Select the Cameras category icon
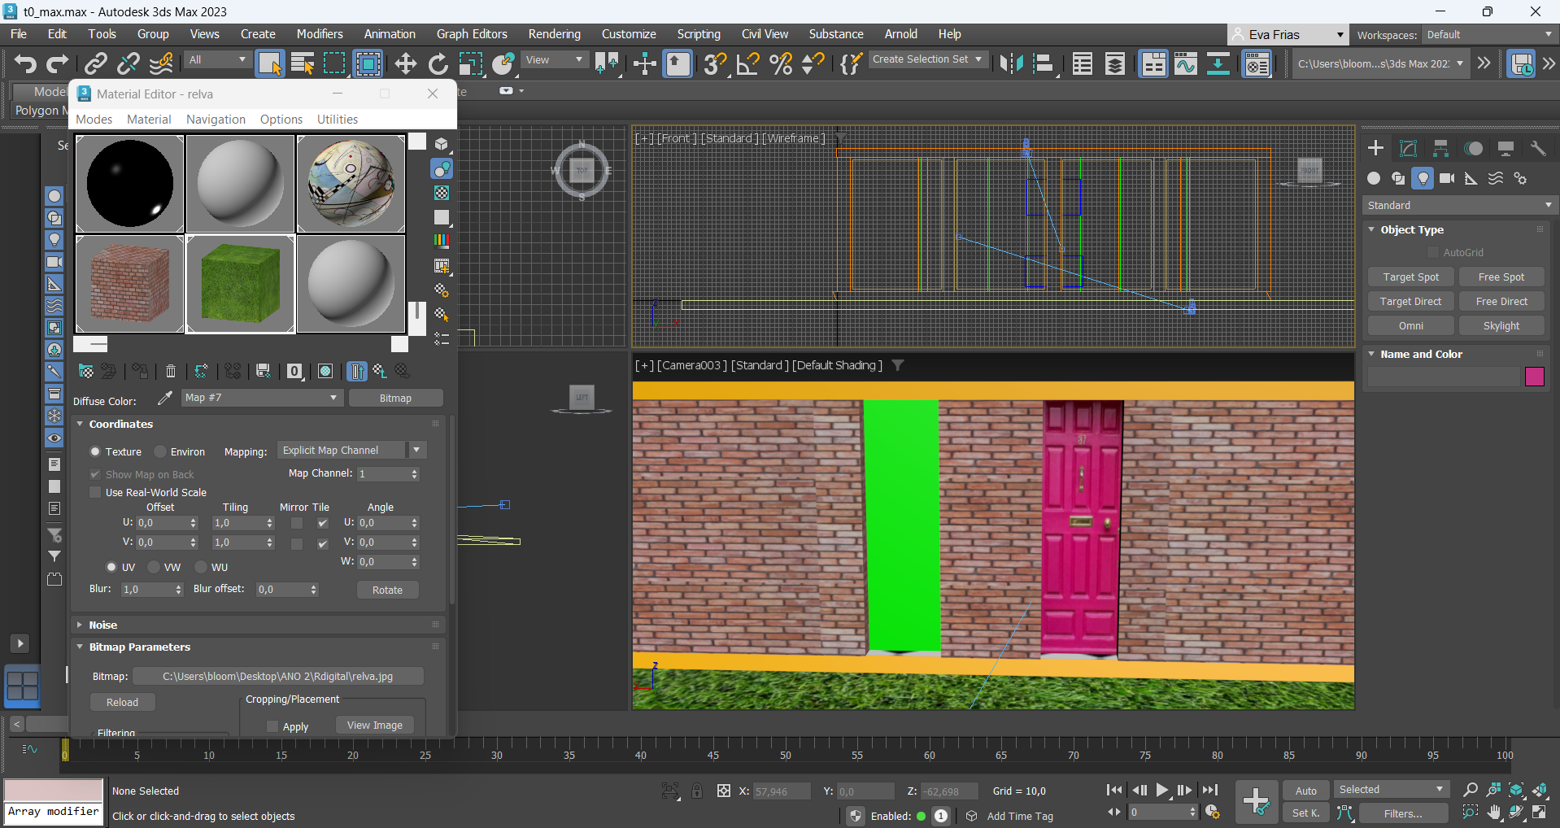The height and width of the screenshot is (828, 1560). (1447, 178)
